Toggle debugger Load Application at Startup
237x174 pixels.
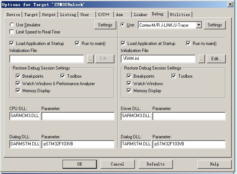123,43
